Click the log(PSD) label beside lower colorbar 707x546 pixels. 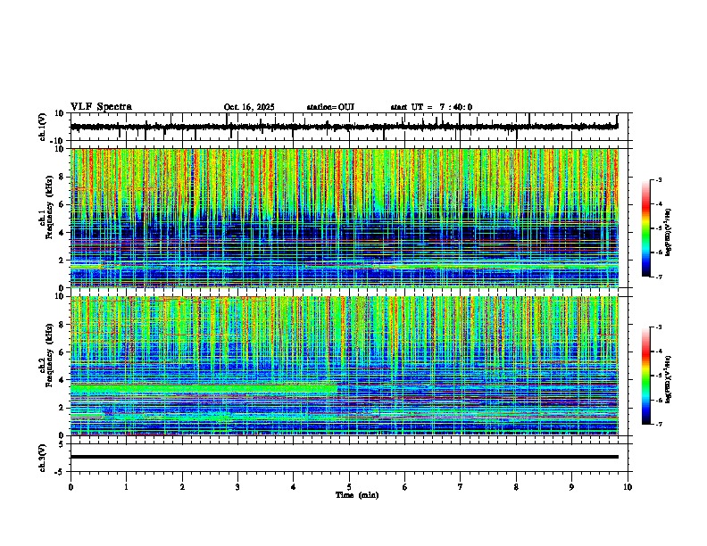[669, 379]
